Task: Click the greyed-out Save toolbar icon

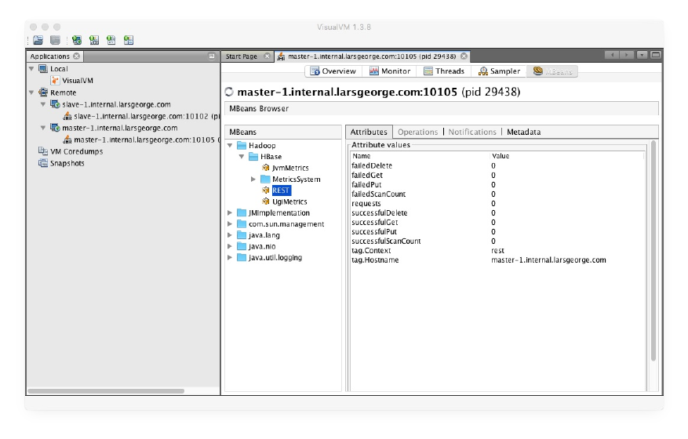Action: pyautogui.click(x=55, y=40)
